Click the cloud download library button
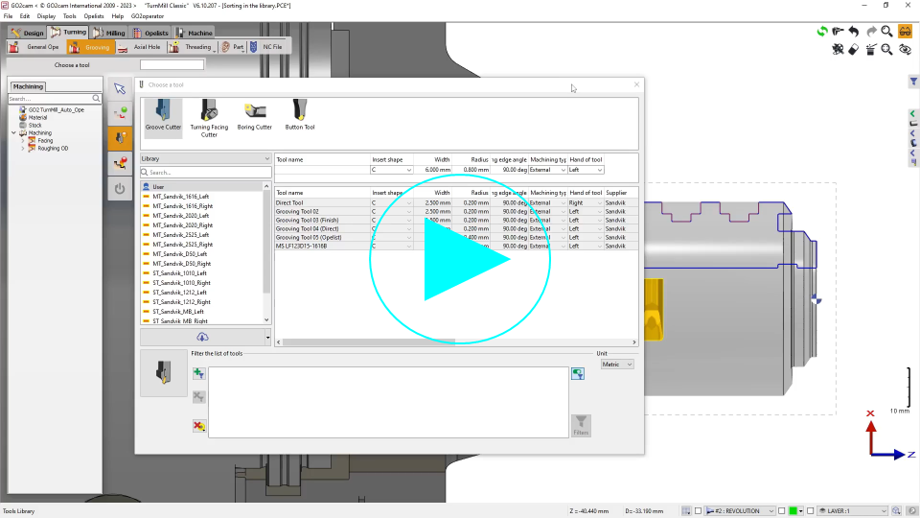 pyautogui.click(x=202, y=337)
